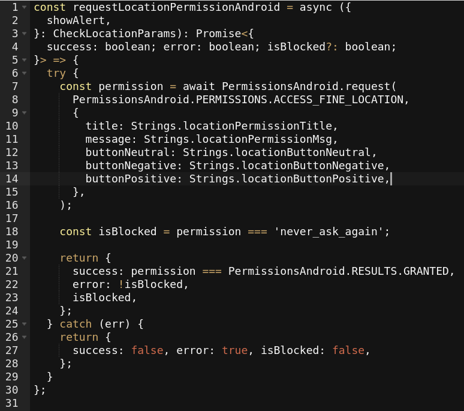Click the await keyword on line 7
Viewport: 464px width, 411px height.
point(198,86)
